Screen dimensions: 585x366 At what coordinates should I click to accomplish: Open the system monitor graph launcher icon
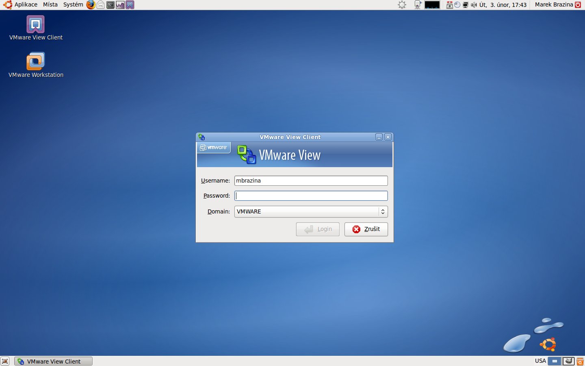(120, 5)
